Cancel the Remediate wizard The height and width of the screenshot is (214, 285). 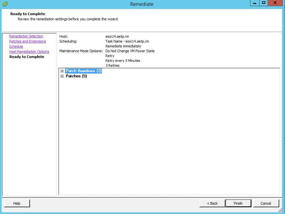point(266,203)
